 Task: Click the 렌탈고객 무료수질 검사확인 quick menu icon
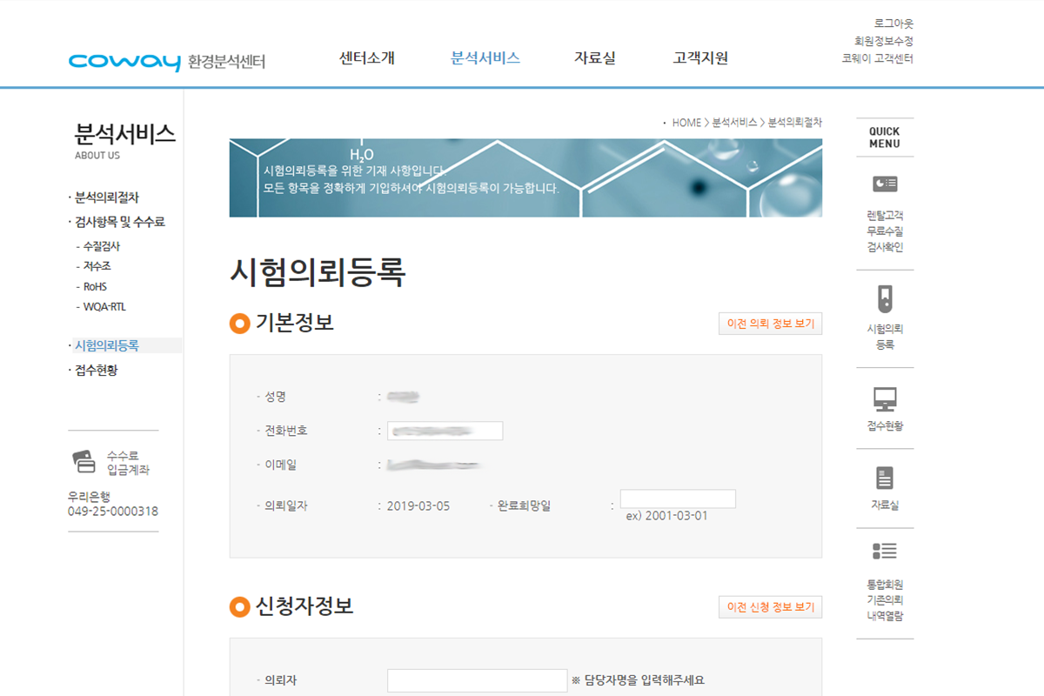[x=884, y=184]
